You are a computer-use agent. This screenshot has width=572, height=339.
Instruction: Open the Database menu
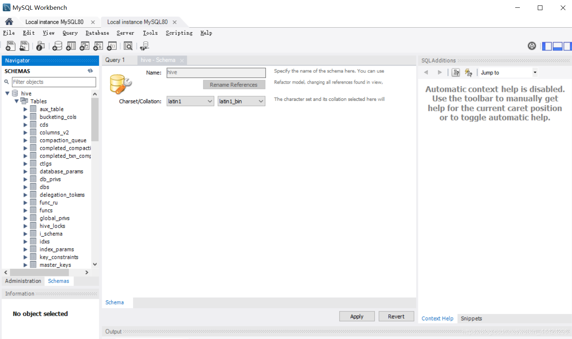click(x=97, y=33)
